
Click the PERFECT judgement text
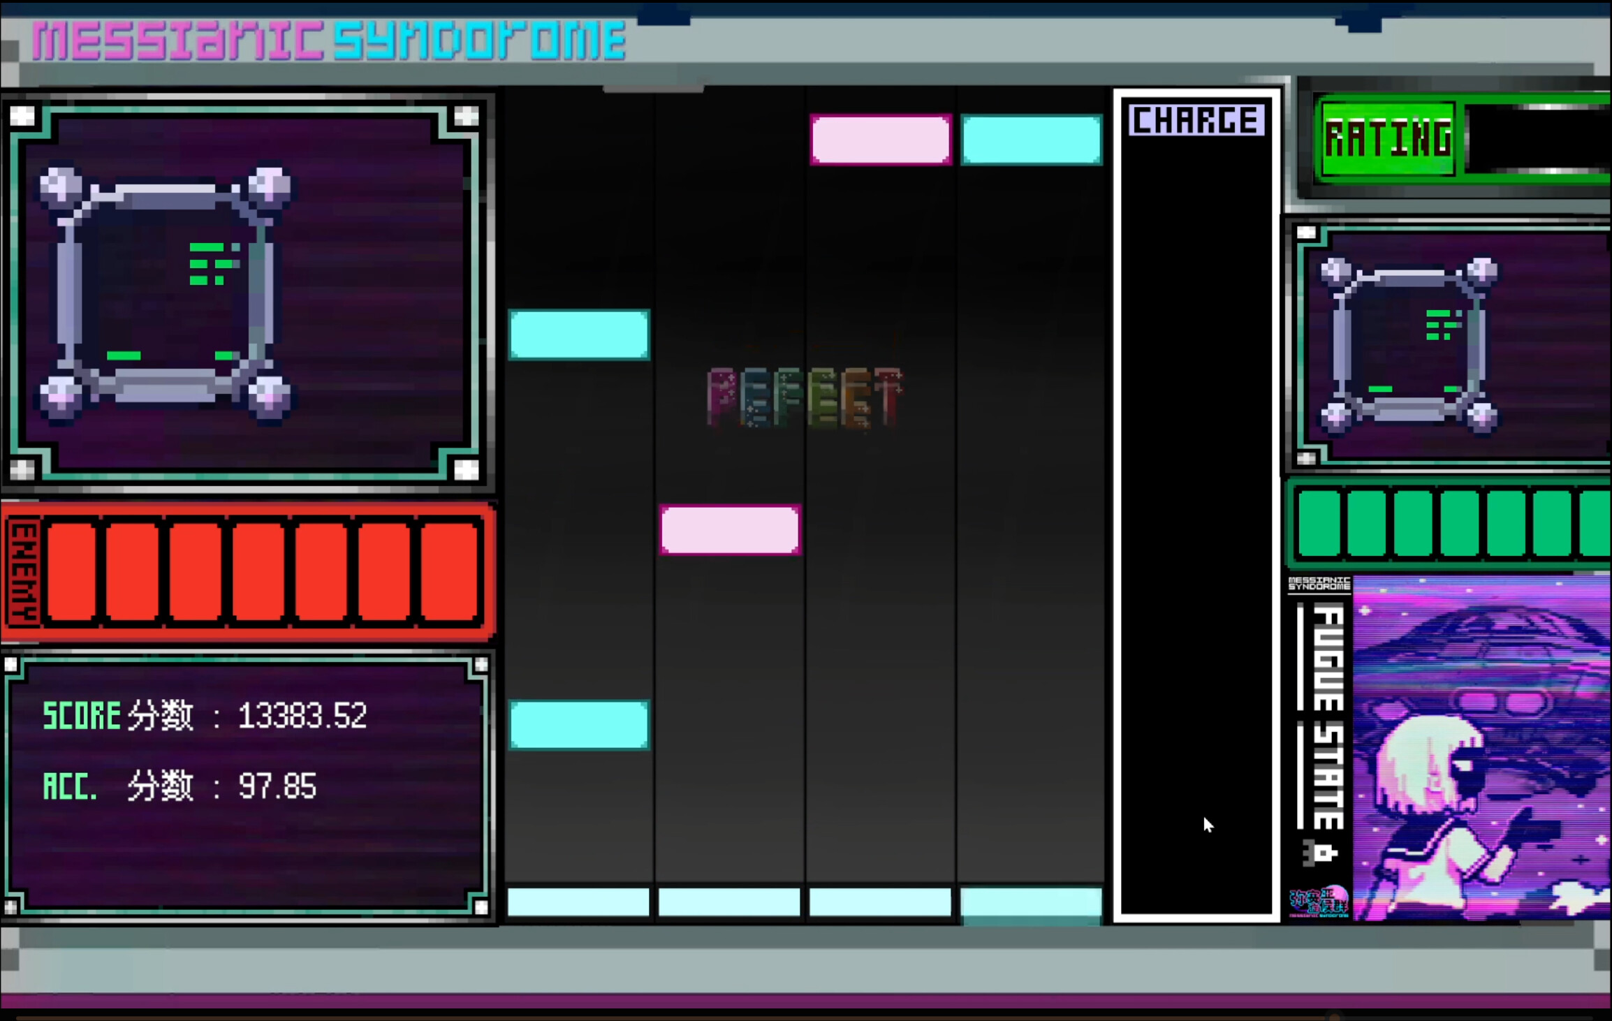tap(803, 398)
